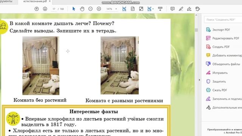Click scroll up arrow of document scrollbar
The height and width of the screenshot is (136, 242).
point(196,15)
